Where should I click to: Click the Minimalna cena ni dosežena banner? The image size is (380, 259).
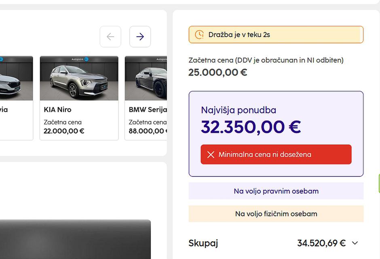pyautogui.click(x=277, y=154)
